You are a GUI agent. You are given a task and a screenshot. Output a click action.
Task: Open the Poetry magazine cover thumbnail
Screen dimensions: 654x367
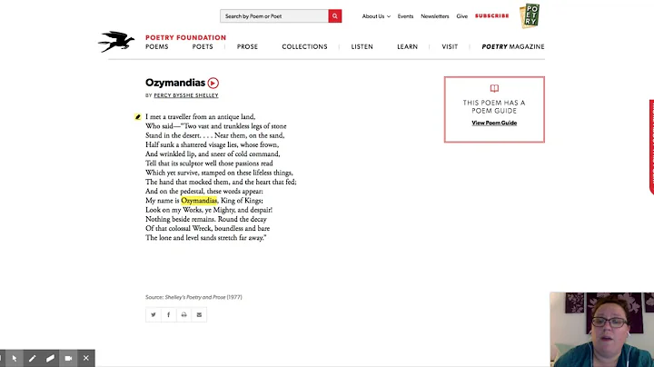tap(530, 15)
